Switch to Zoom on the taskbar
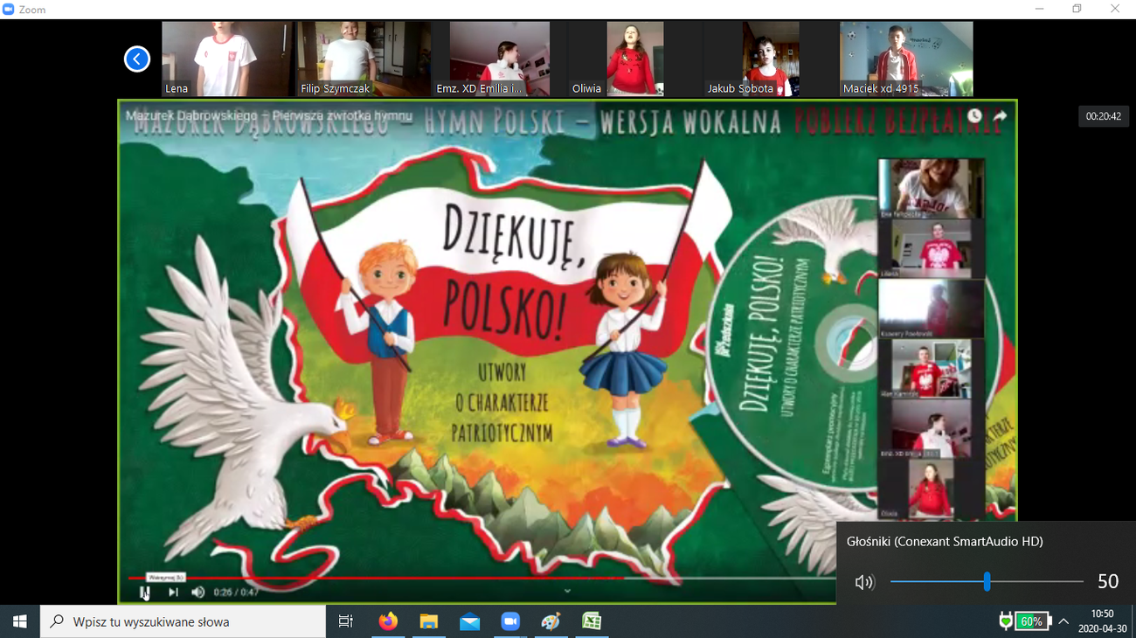The height and width of the screenshot is (638, 1136). point(510,621)
